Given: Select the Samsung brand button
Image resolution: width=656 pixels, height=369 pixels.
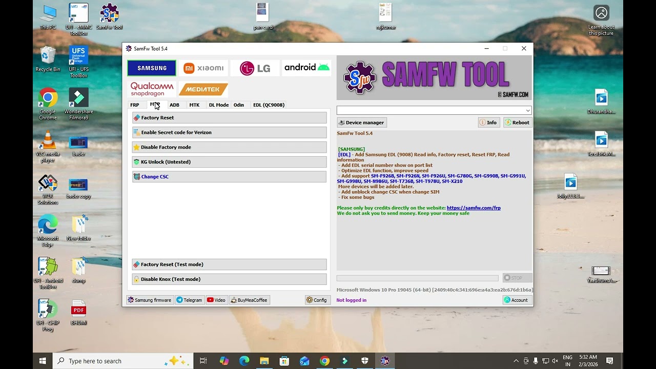Looking at the screenshot, I should (152, 68).
